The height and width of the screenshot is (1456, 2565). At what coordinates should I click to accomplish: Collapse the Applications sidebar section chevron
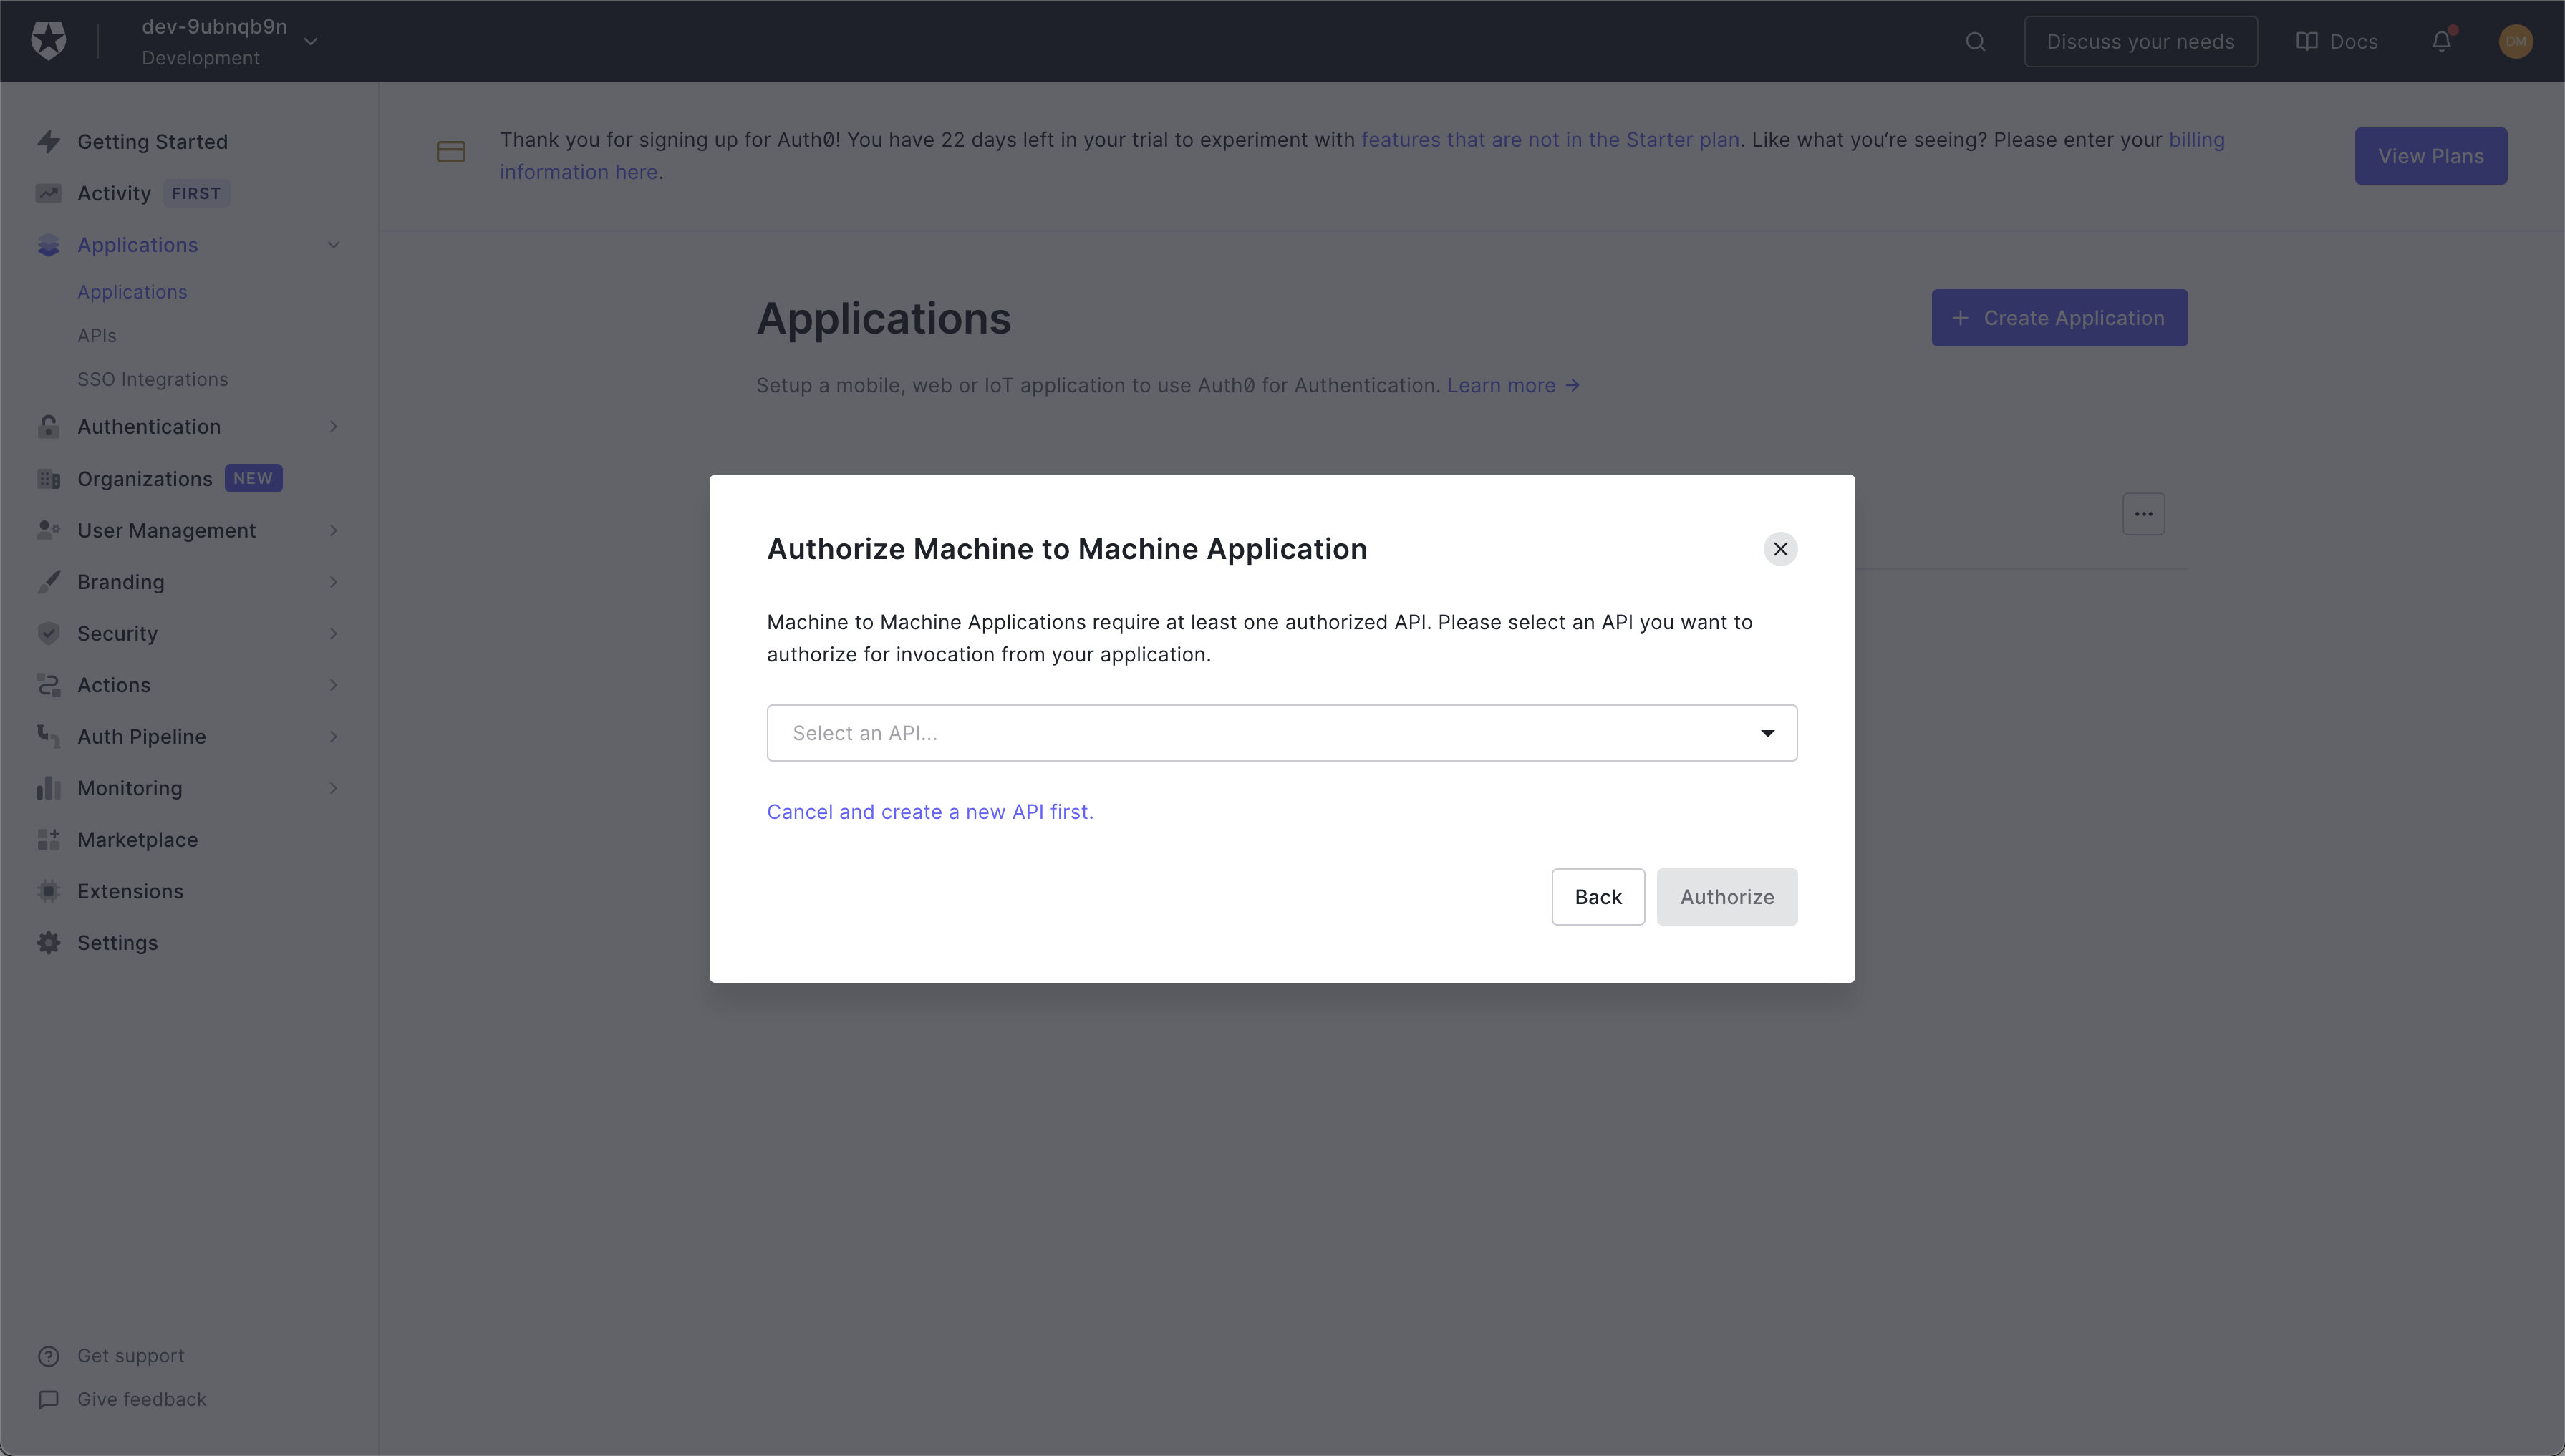click(333, 245)
